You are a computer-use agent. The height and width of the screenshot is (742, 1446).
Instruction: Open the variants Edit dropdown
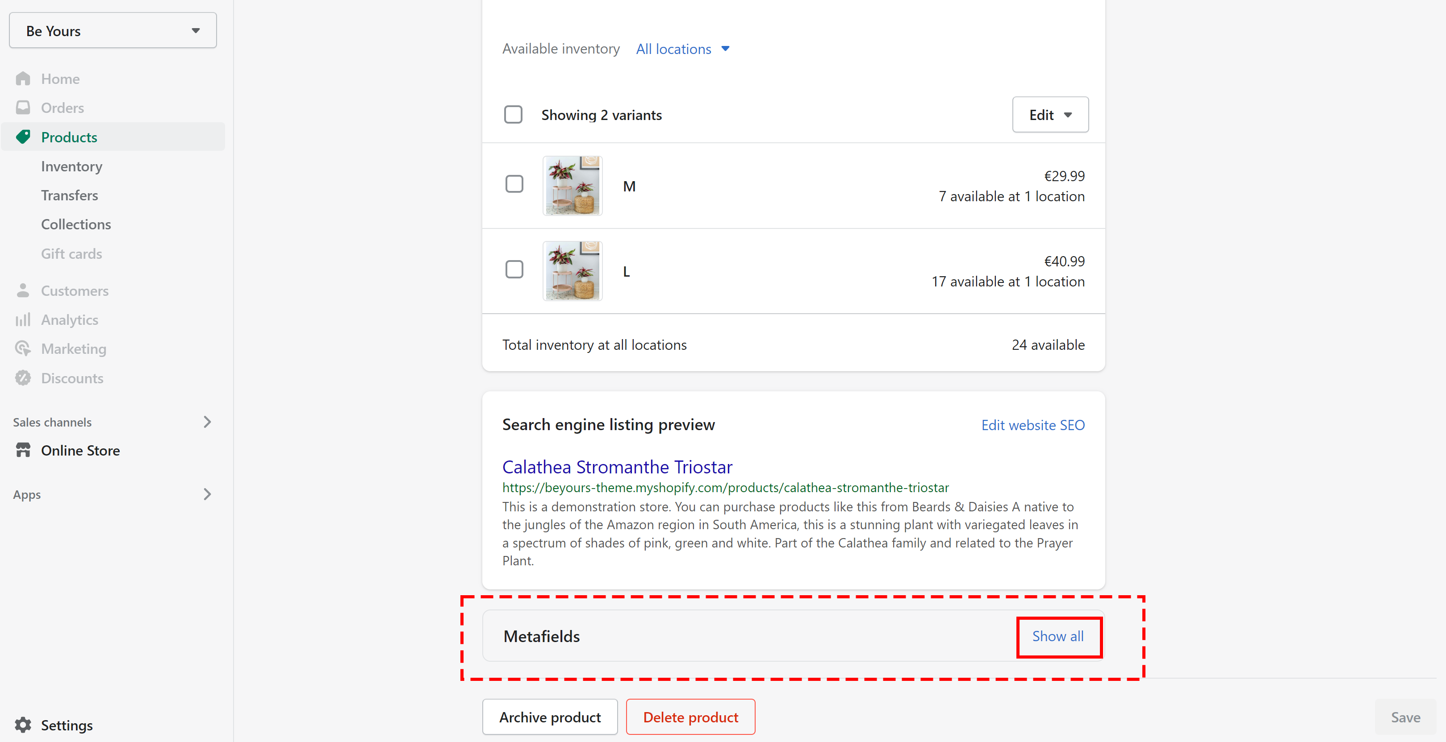click(1050, 114)
